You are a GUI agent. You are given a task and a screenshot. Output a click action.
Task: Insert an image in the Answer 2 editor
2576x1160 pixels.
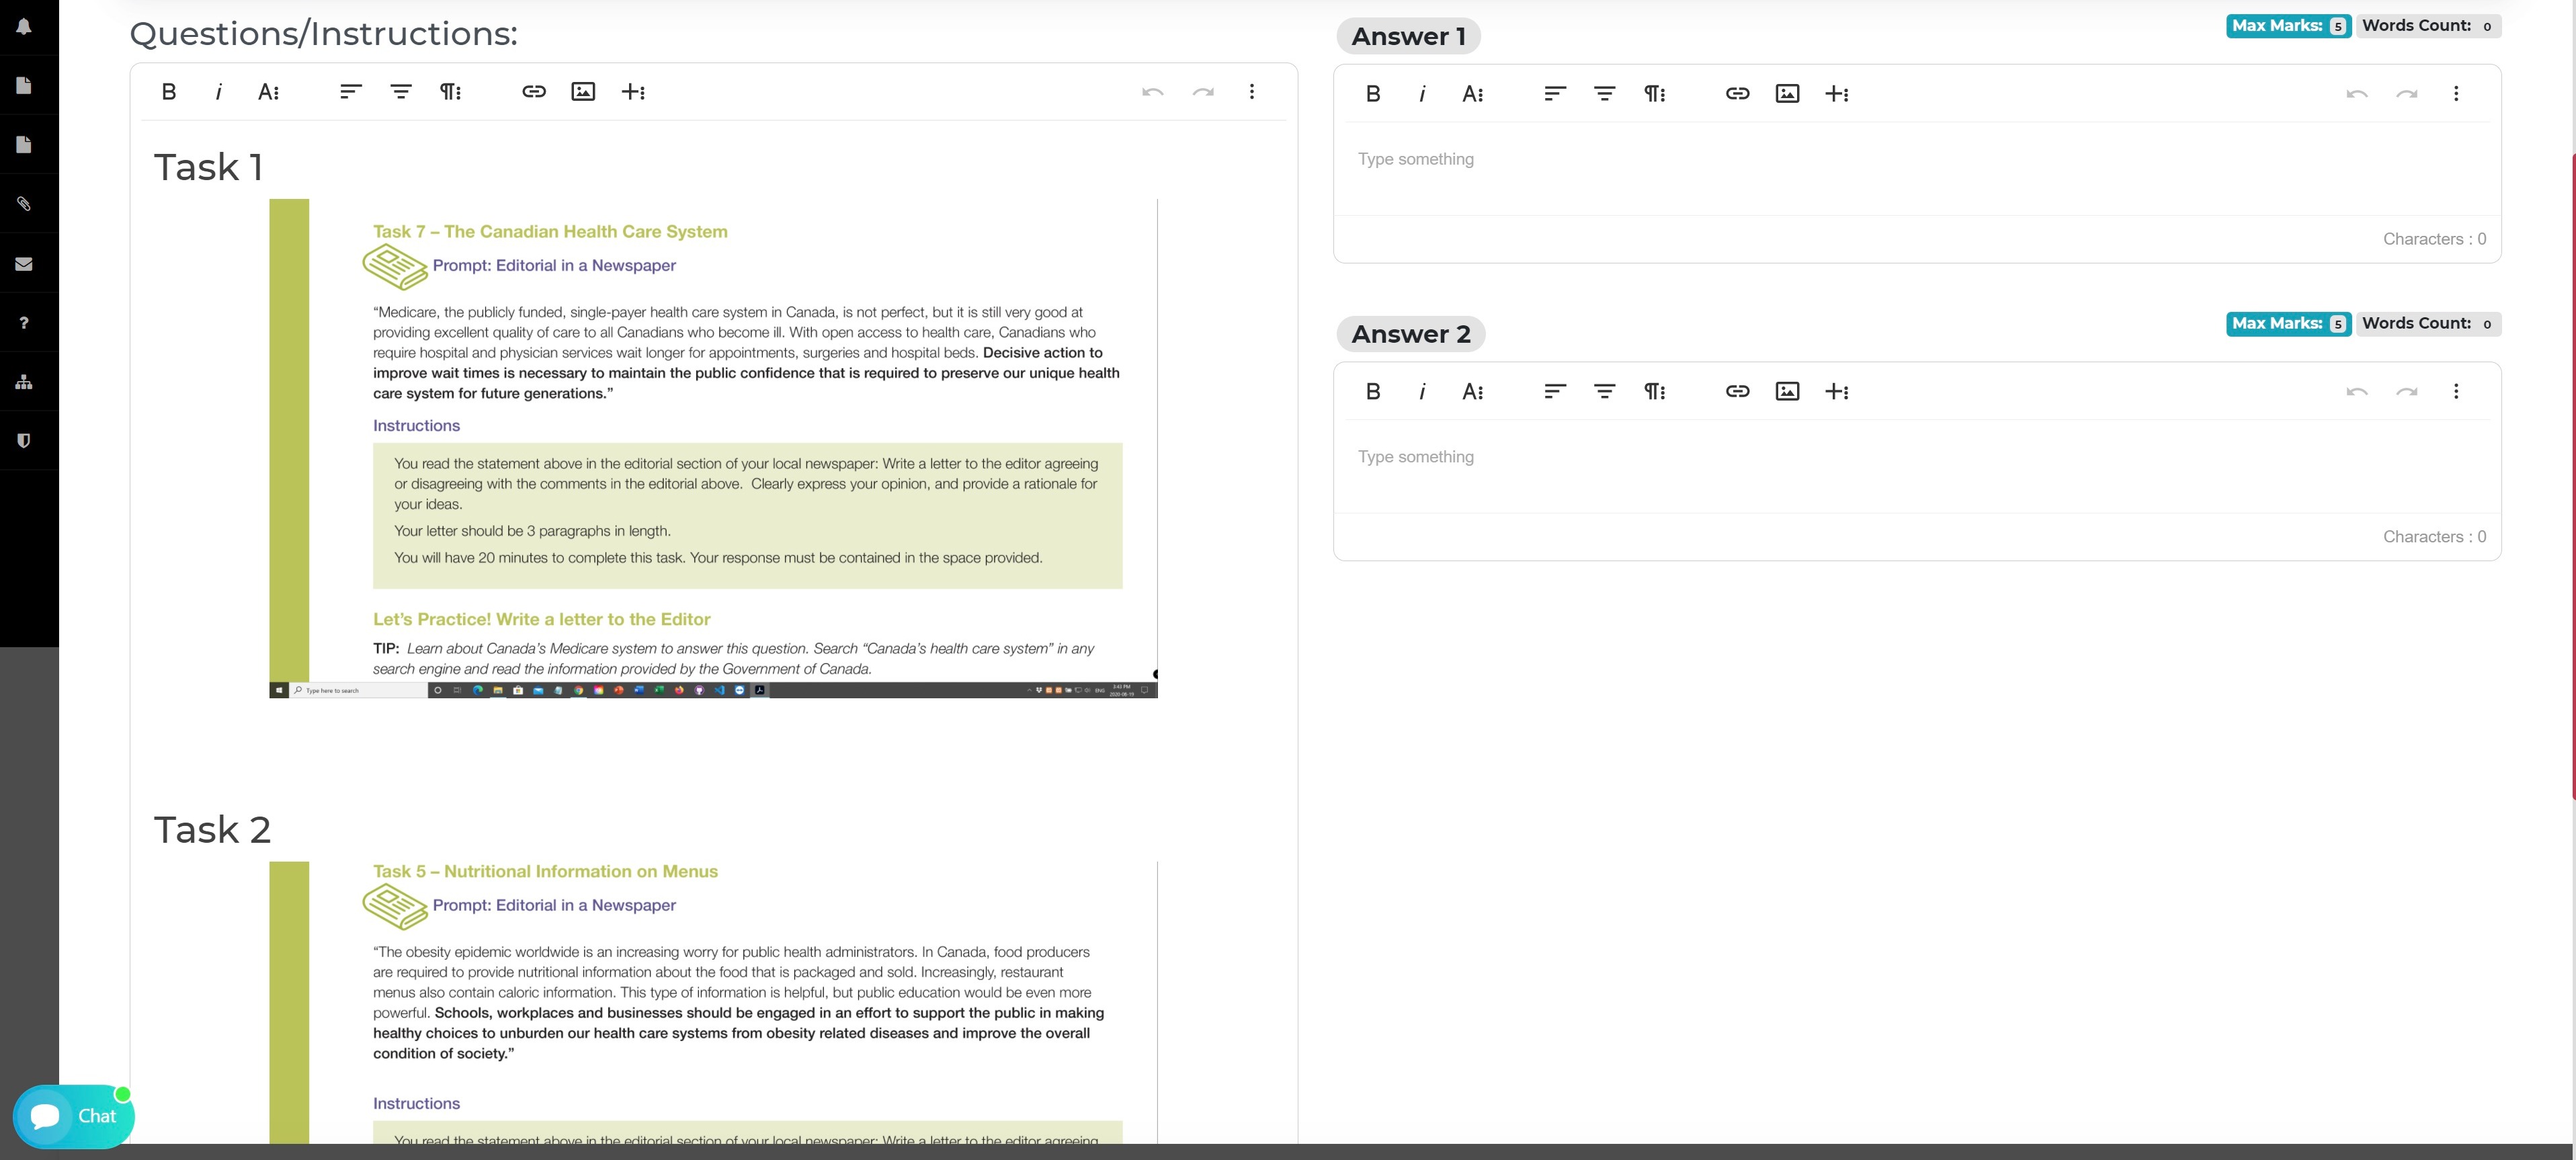tap(1788, 391)
